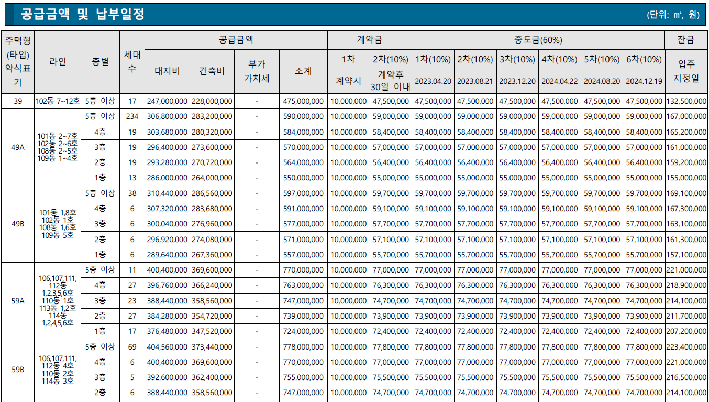Image resolution: width=709 pixels, height=402 pixels.
Task: Click household count 23
Action: tap(132, 301)
